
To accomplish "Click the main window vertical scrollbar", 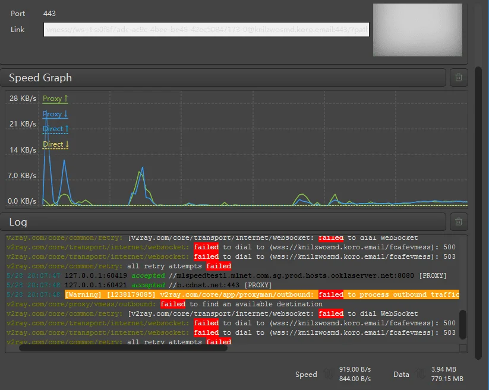I will point(478,213).
